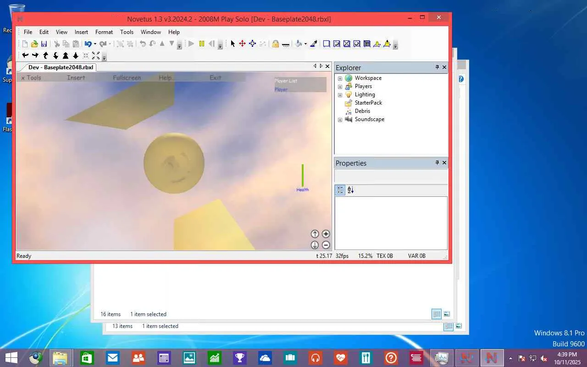The height and width of the screenshot is (367, 587).
Task: Open the Redo history dropdown arrow
Action: [x=110, y=44]
